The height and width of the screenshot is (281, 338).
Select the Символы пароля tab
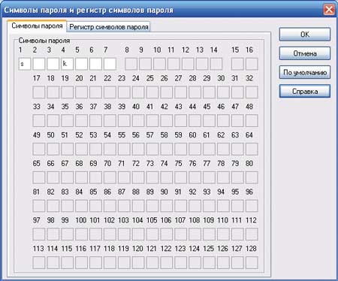point(37,26)
